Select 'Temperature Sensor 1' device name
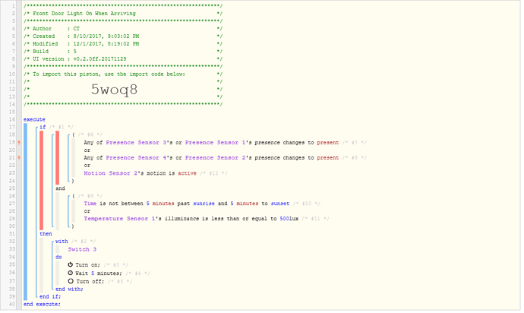This screenshot has width=524, height=313. click(119, 219)
